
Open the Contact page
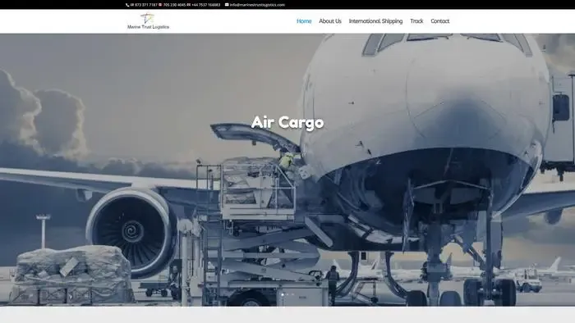pyautogui.click(x=440, y=21)
